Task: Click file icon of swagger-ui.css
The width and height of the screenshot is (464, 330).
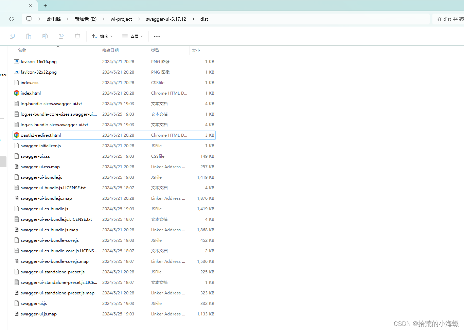Action: pyautogui.click(x=16, y=156)
